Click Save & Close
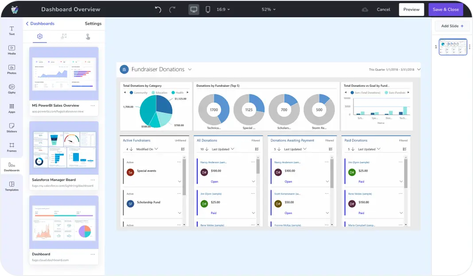Screen dimensions: 473x276 (x=446, y=10)
